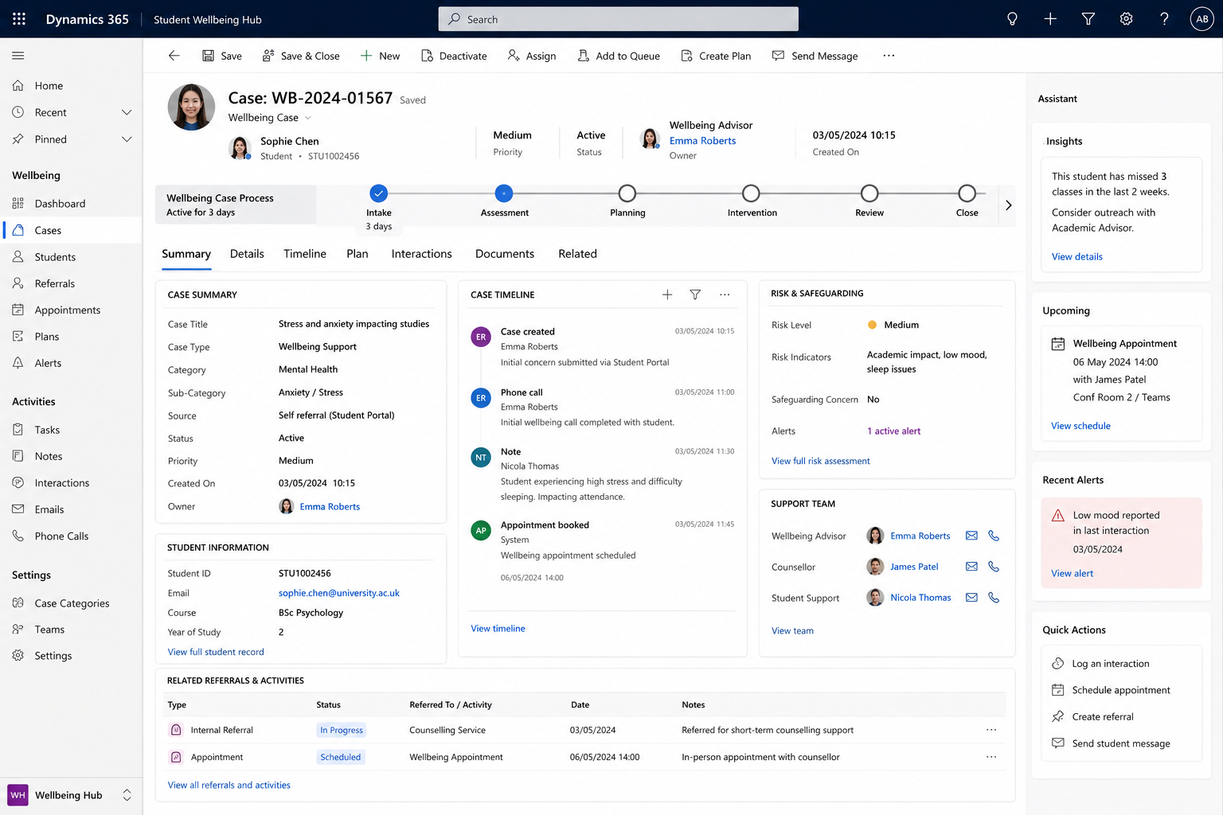
Task: Switch to the Plan tab
Action: [x=358, y=254]
